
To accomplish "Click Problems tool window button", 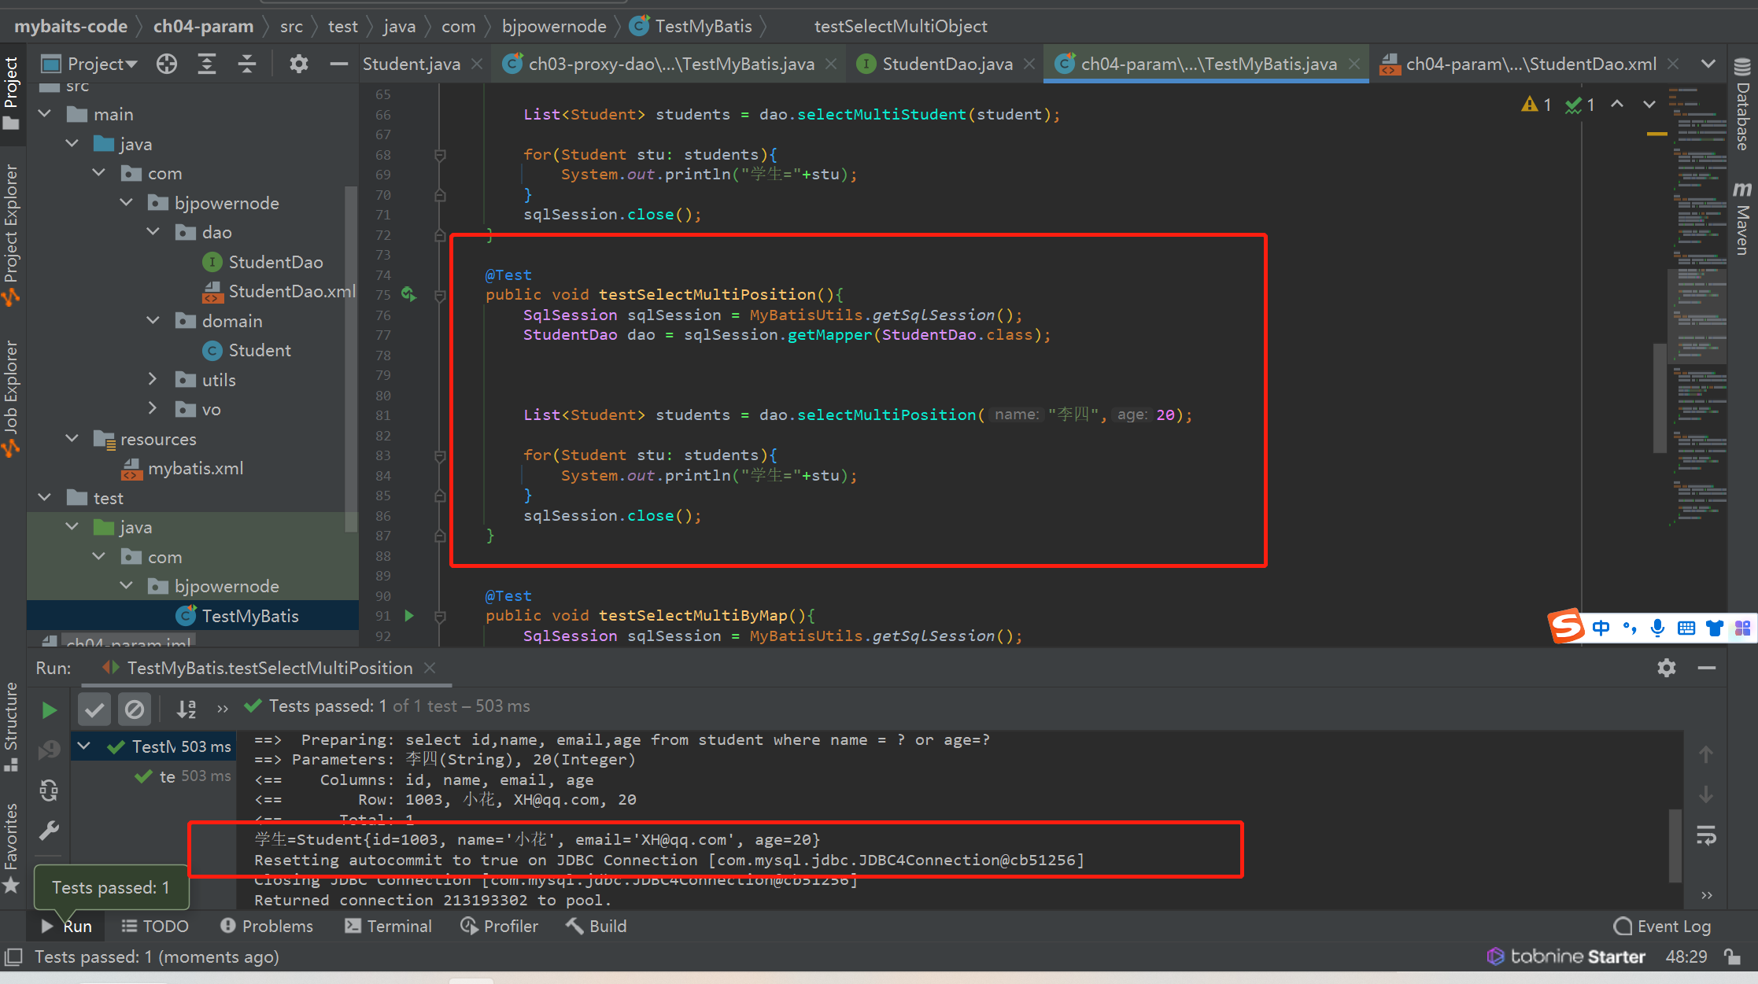I will pos(267,926).
